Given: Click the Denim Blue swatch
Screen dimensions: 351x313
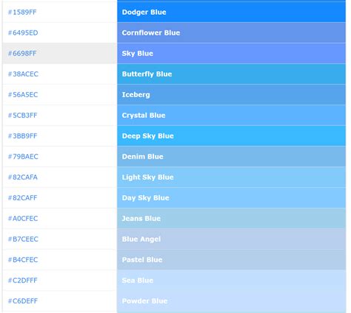Looking at the screenshot, I should 231,156.
